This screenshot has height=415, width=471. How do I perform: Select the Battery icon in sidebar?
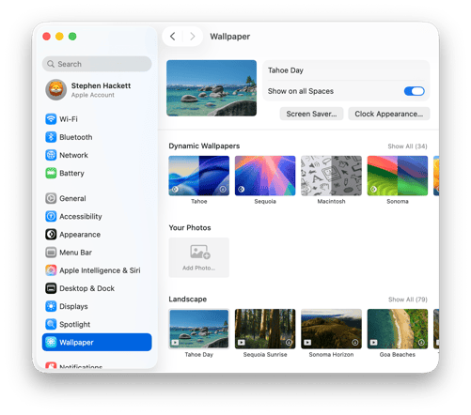pos(51,173)
